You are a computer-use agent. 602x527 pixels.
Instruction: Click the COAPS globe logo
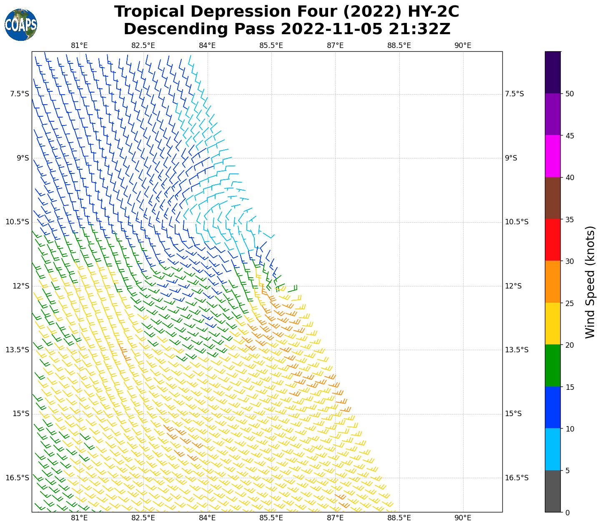21,25
